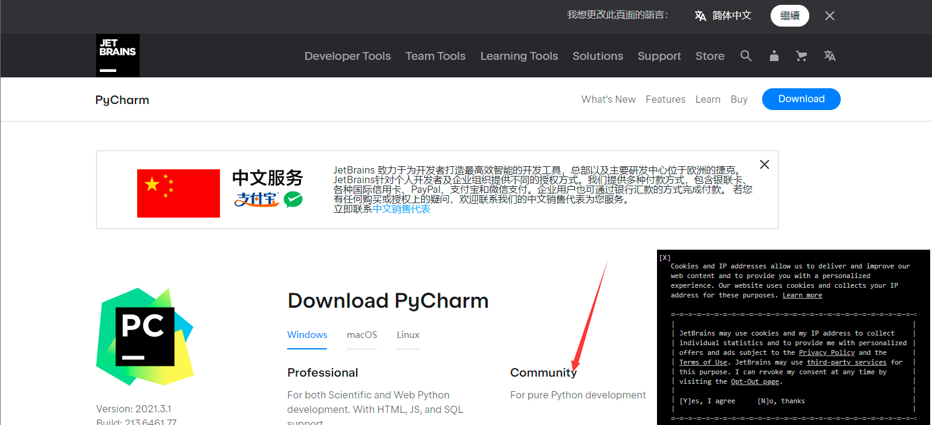
Task: Switch to the macOS download tab
Action: point(361,334)
